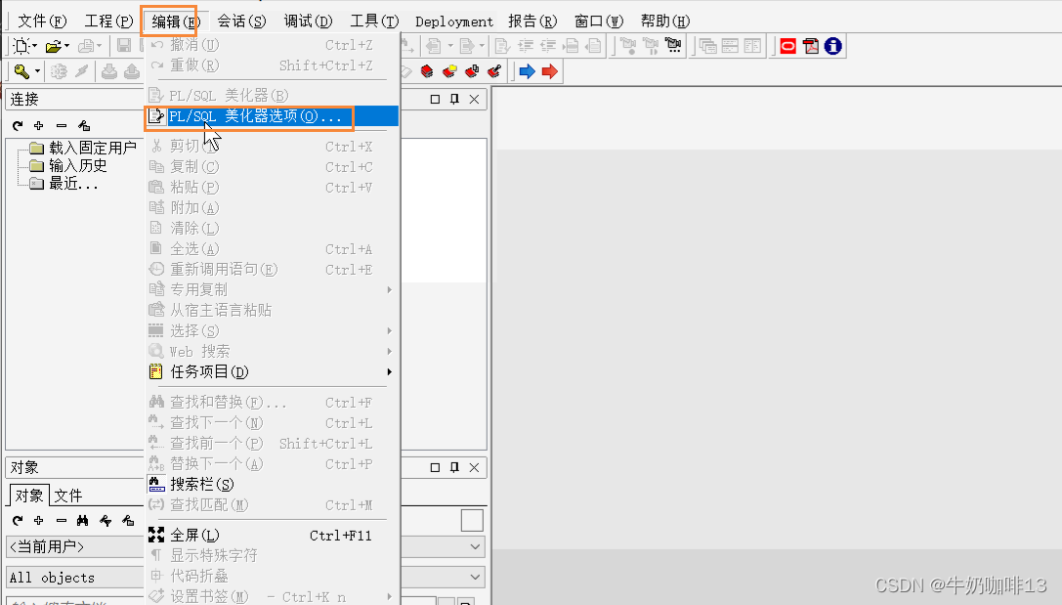Open the PDF documentation toolbar icon
The image size is (1062, 605).
pyautogui.click(x=813, y=45)
